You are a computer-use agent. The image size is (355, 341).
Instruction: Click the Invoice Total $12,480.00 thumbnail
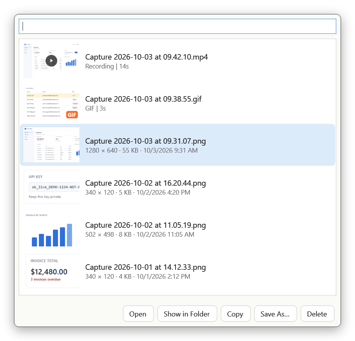click(x=51, y=271)
